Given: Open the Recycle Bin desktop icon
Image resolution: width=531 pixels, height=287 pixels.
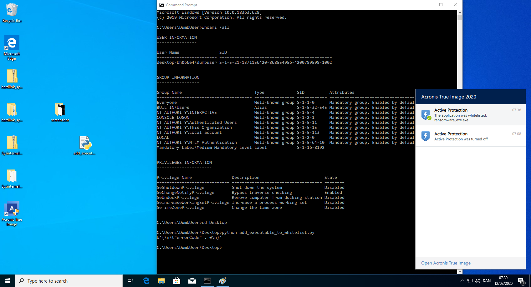Looking at the screenshot, I should click(x=12, y=13).
